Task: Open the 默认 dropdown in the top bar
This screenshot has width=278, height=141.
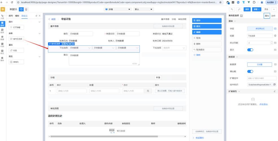Action: 144,9
